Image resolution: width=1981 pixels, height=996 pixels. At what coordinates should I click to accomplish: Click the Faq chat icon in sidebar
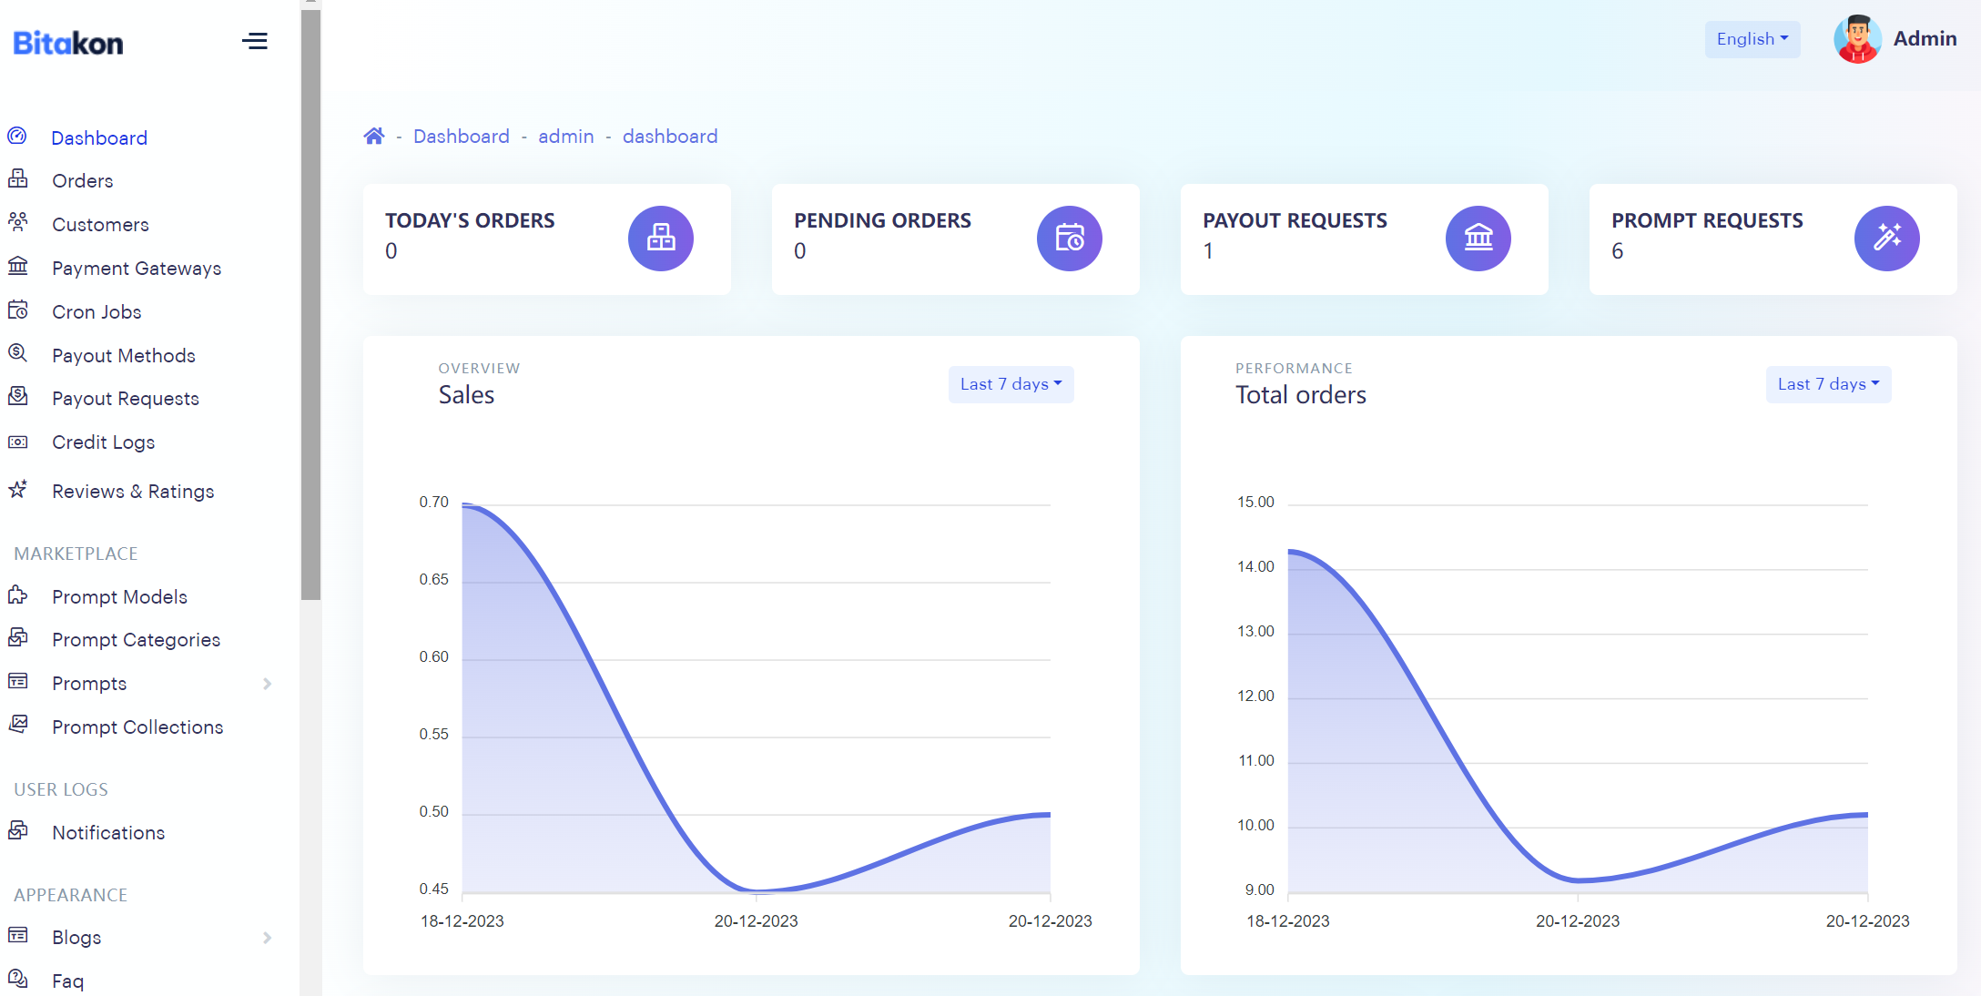[17, 979]
